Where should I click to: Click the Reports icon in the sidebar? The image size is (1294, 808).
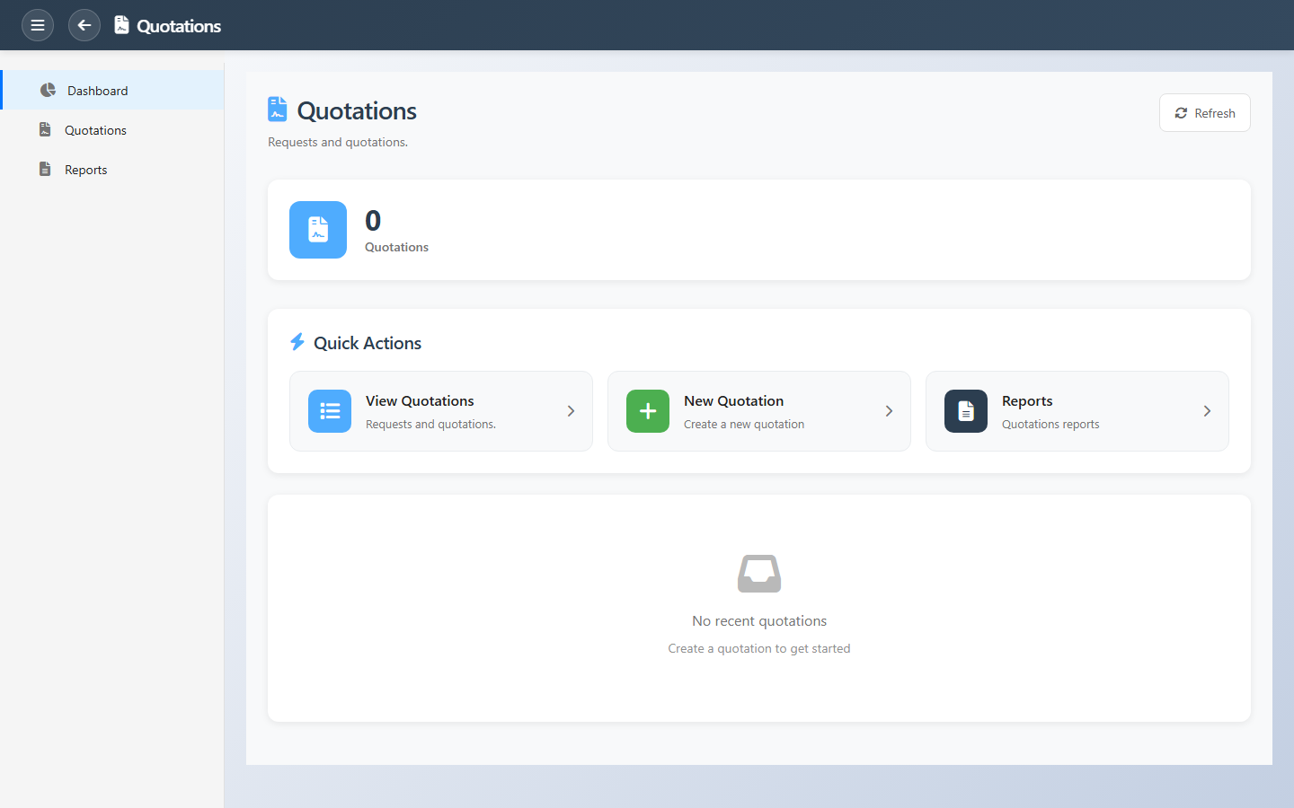point(45,170)
